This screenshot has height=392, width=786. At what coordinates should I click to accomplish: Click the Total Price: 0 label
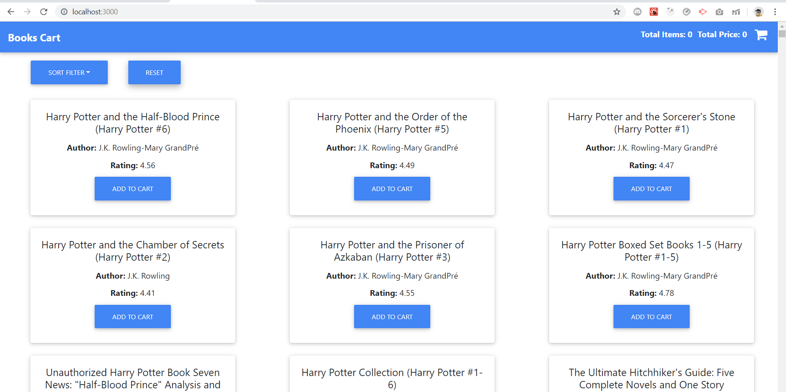click(722, 34)
